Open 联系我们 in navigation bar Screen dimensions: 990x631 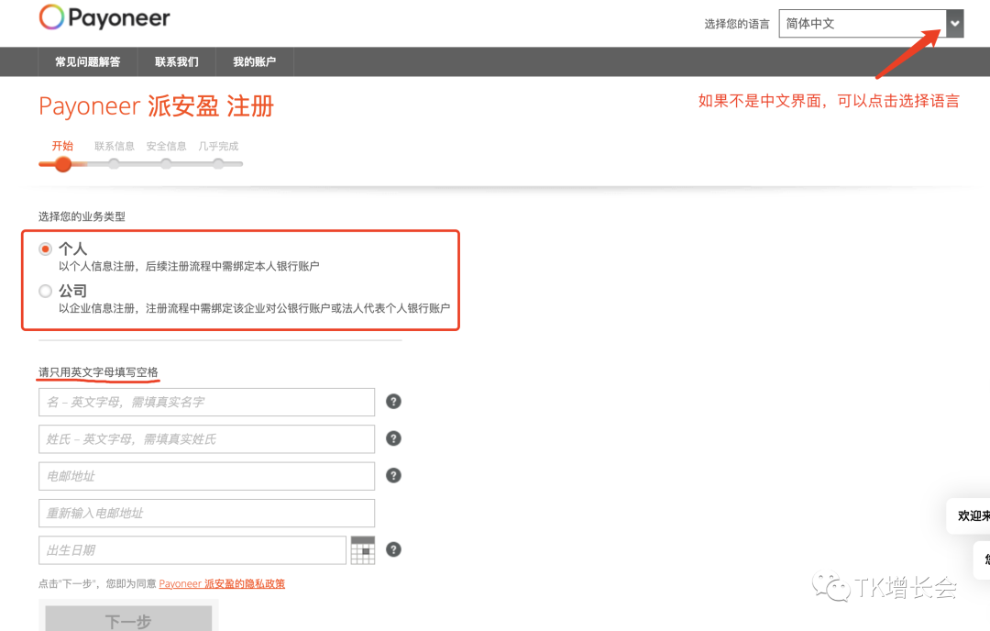pyautogui.click(x=177, y=61)
